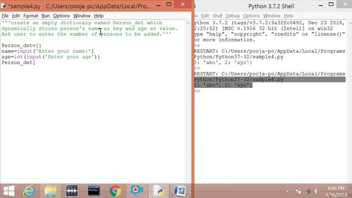The height and width of the screenshot is (198, 352).
Task: Open Debug menu in Python Shell window
Action: tap(232, 16)
